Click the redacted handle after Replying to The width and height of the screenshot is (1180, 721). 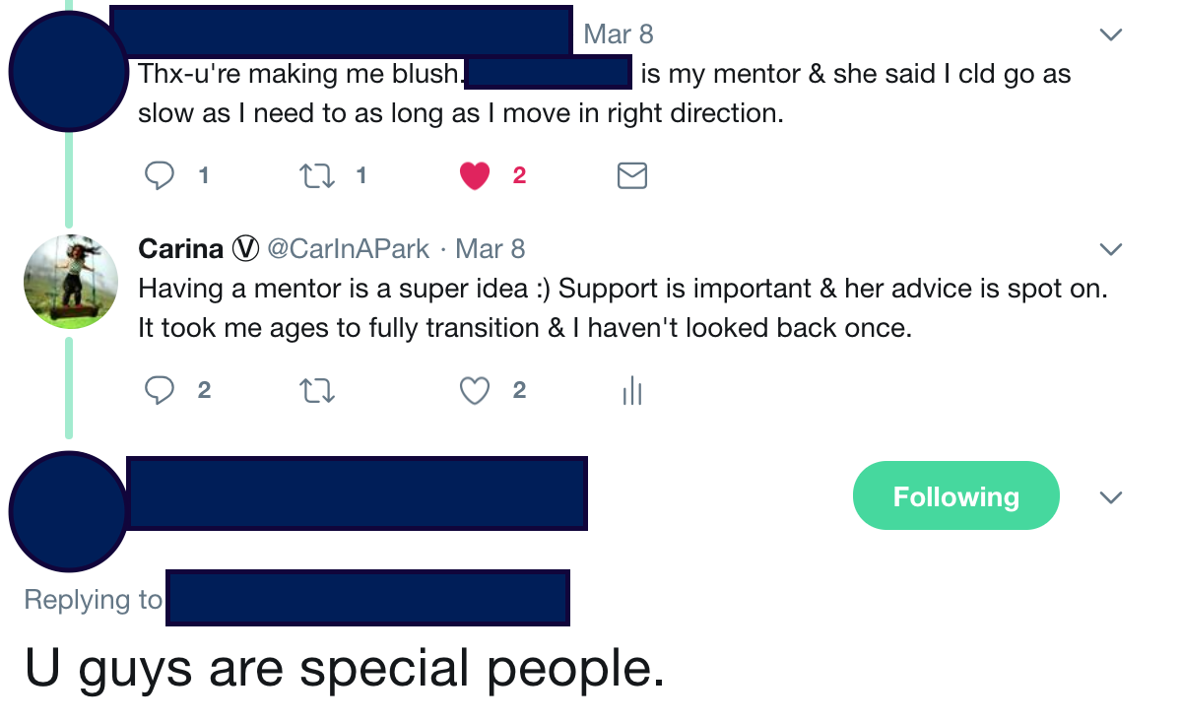pyautogui.click(x=367, y=598)
